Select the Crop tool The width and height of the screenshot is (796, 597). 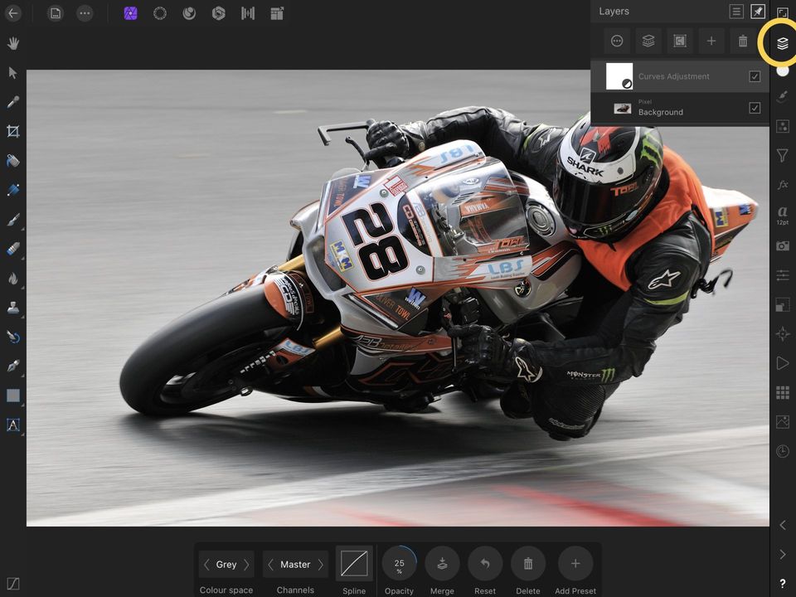pos(13,132)
